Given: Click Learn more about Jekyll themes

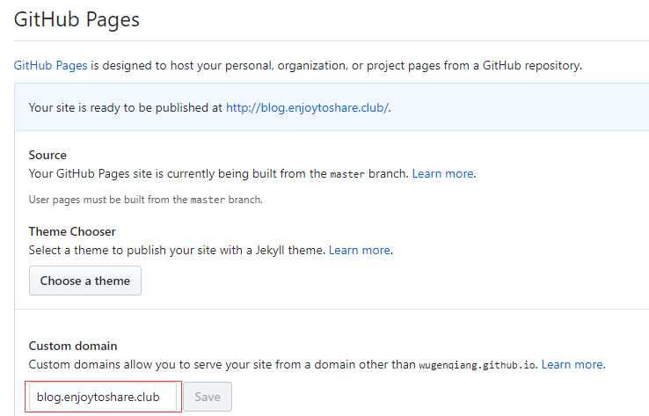Looking at the screenshot, I should pos(360,250).
